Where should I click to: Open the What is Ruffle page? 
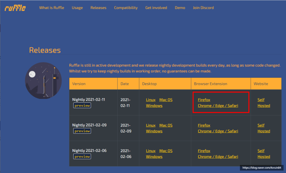click(x=51, y=8)
